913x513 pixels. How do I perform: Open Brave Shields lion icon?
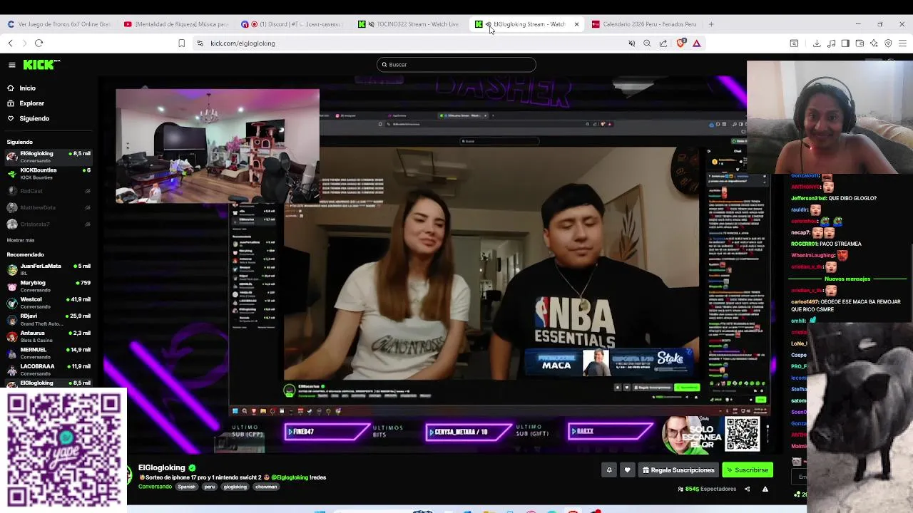[x=681, y=43]
